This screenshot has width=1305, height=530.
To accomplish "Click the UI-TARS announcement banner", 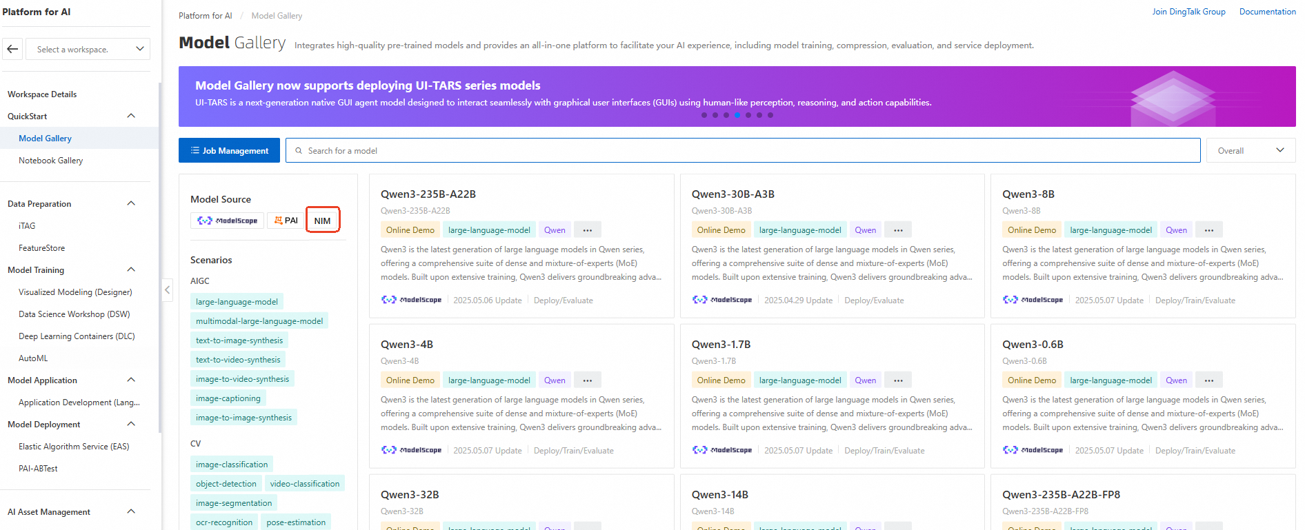I will (x=737, y=96).
